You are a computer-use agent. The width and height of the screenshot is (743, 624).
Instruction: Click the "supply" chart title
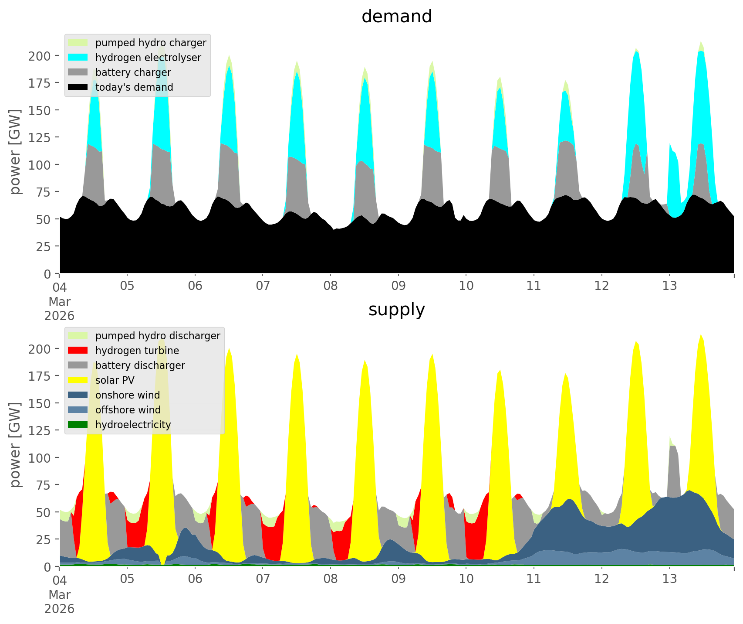tap(396, 310)
